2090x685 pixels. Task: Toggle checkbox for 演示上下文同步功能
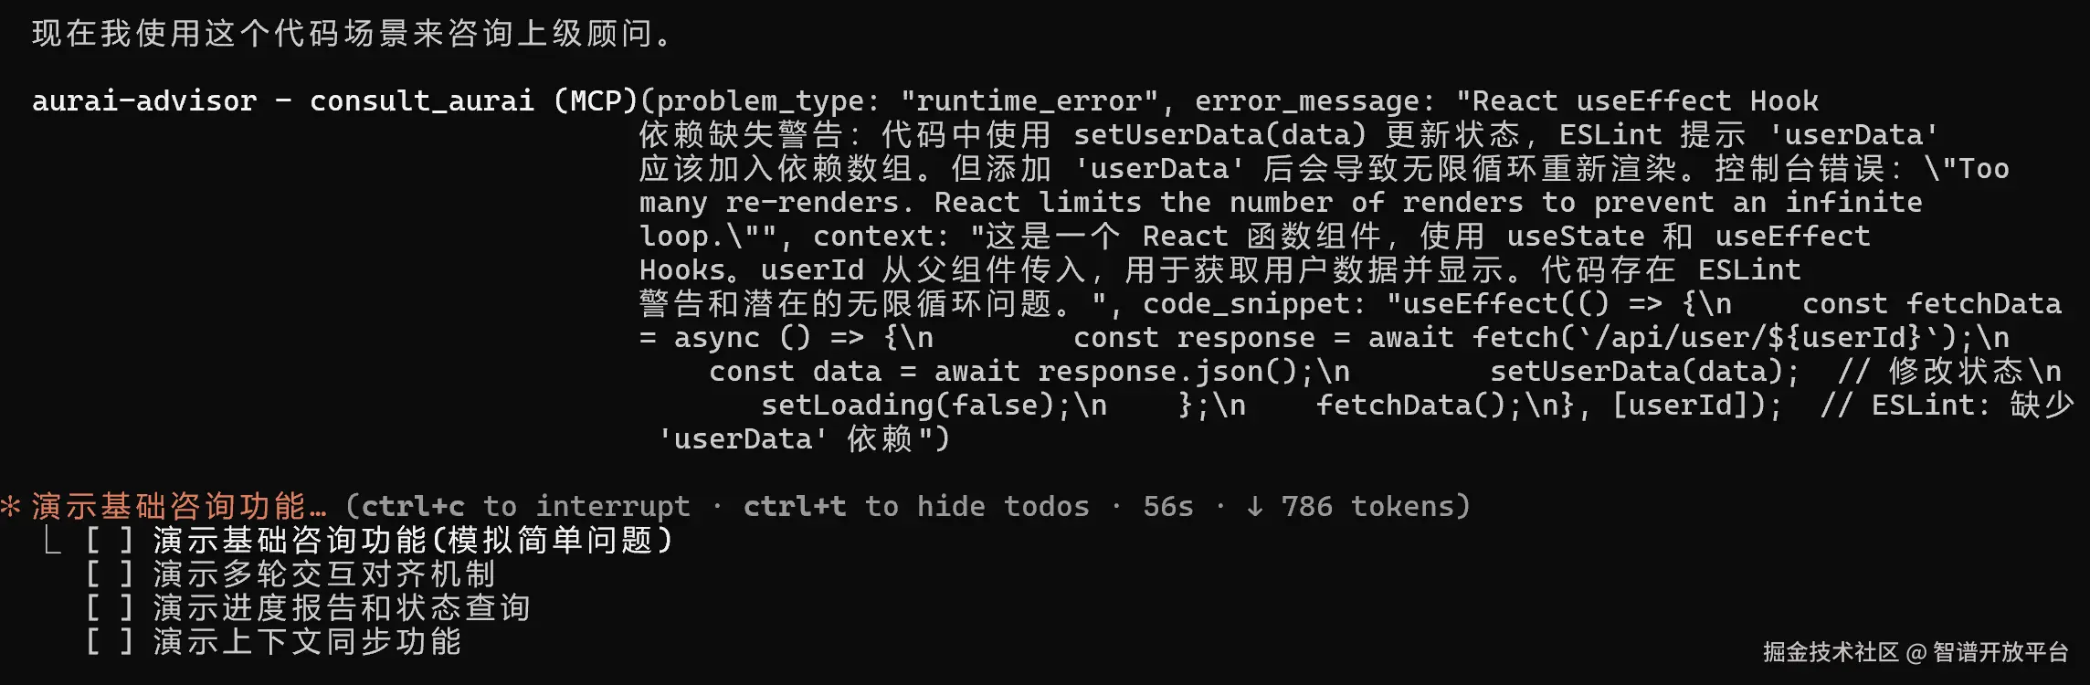[110, 642]
